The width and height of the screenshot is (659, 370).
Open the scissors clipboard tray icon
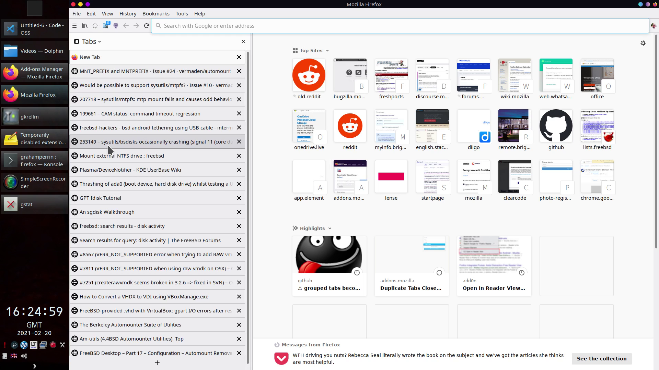click(62, 345)
